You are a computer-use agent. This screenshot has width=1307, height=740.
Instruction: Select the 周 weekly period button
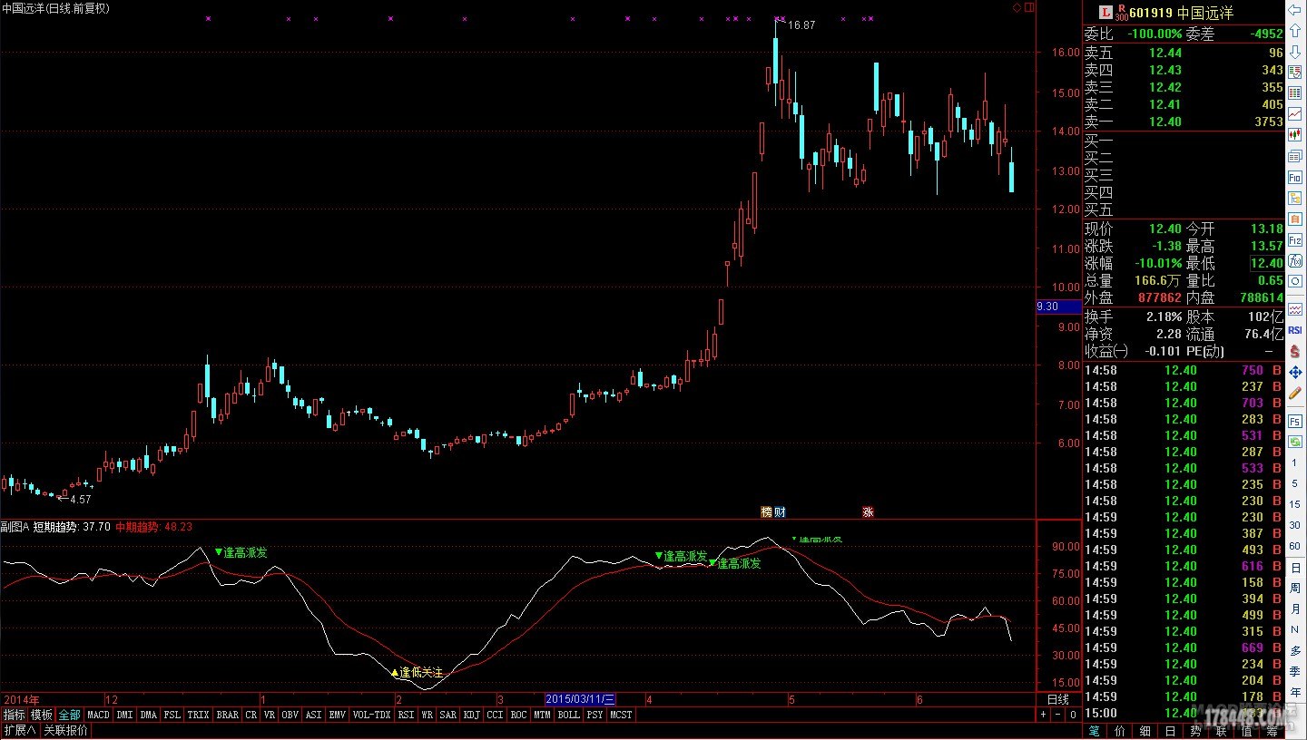click(x=1295, y=588)
